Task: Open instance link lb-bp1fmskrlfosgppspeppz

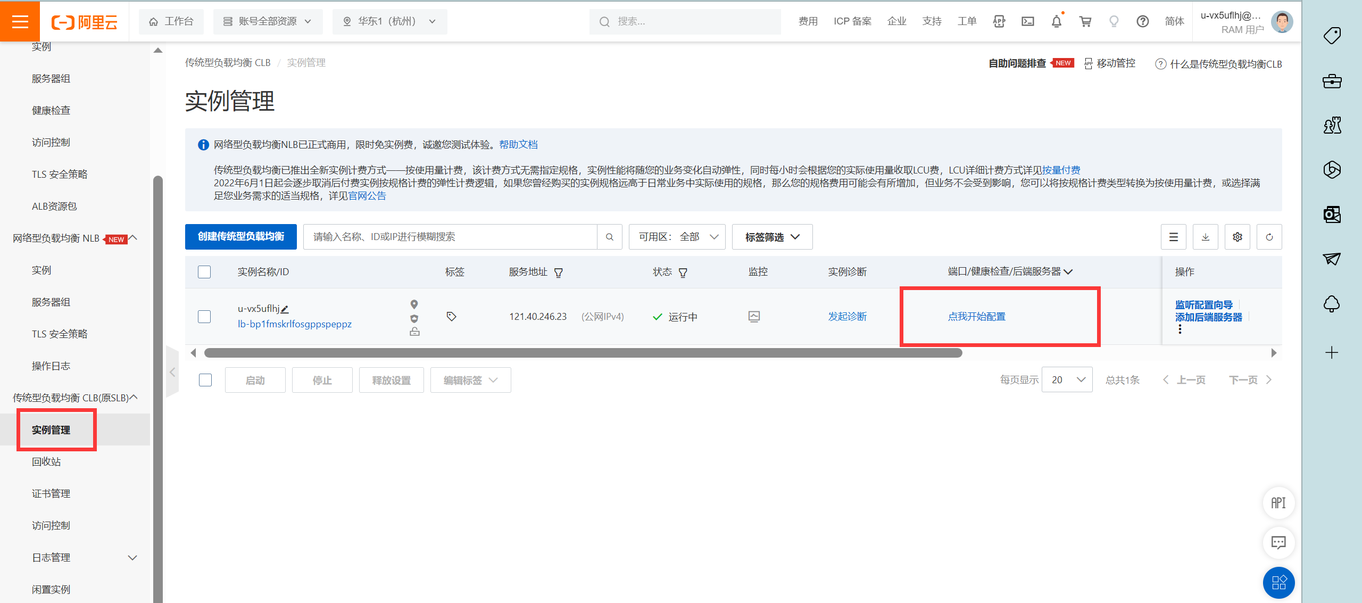Action: coord(295,324)
